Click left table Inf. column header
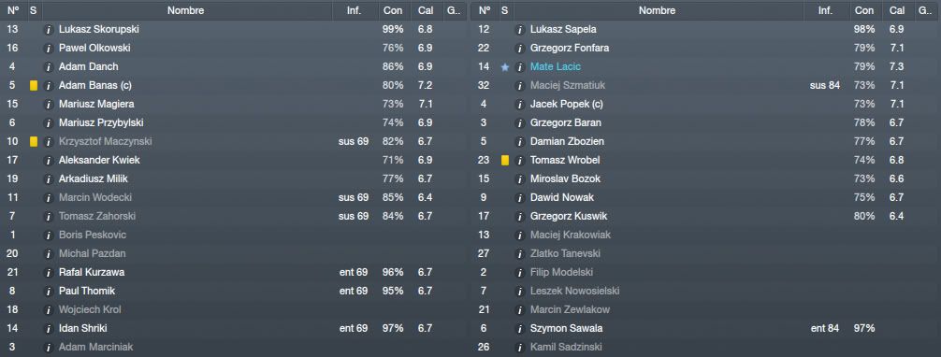Viewport: 941px width, 357px height. pos(355,10)
